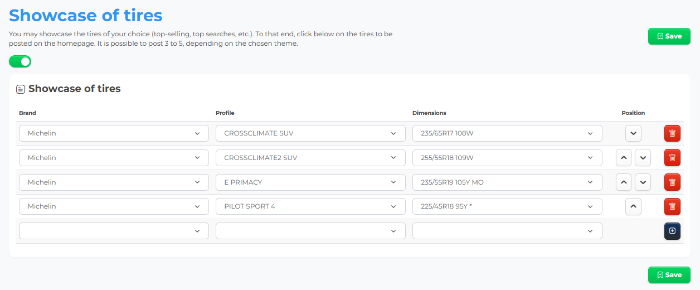Move E PRIMACY down one position
This screenshot has height=290, width=700.
(x=643, y=182)
